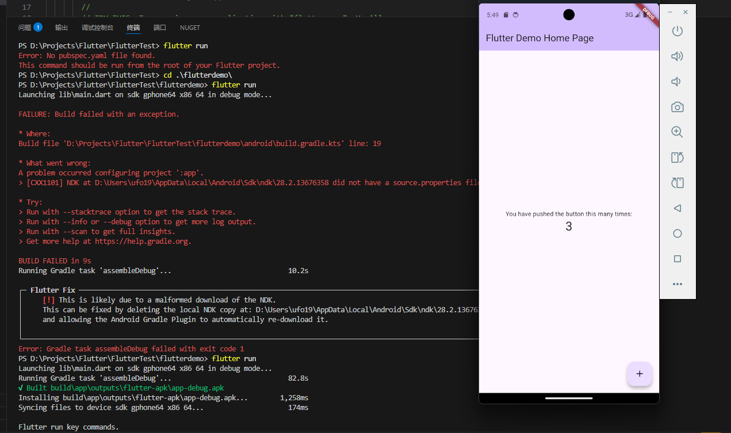The height and width of the screenshot is (433, 731).
Task: Click the problems count badge showing 1
Action: [38, 27]
